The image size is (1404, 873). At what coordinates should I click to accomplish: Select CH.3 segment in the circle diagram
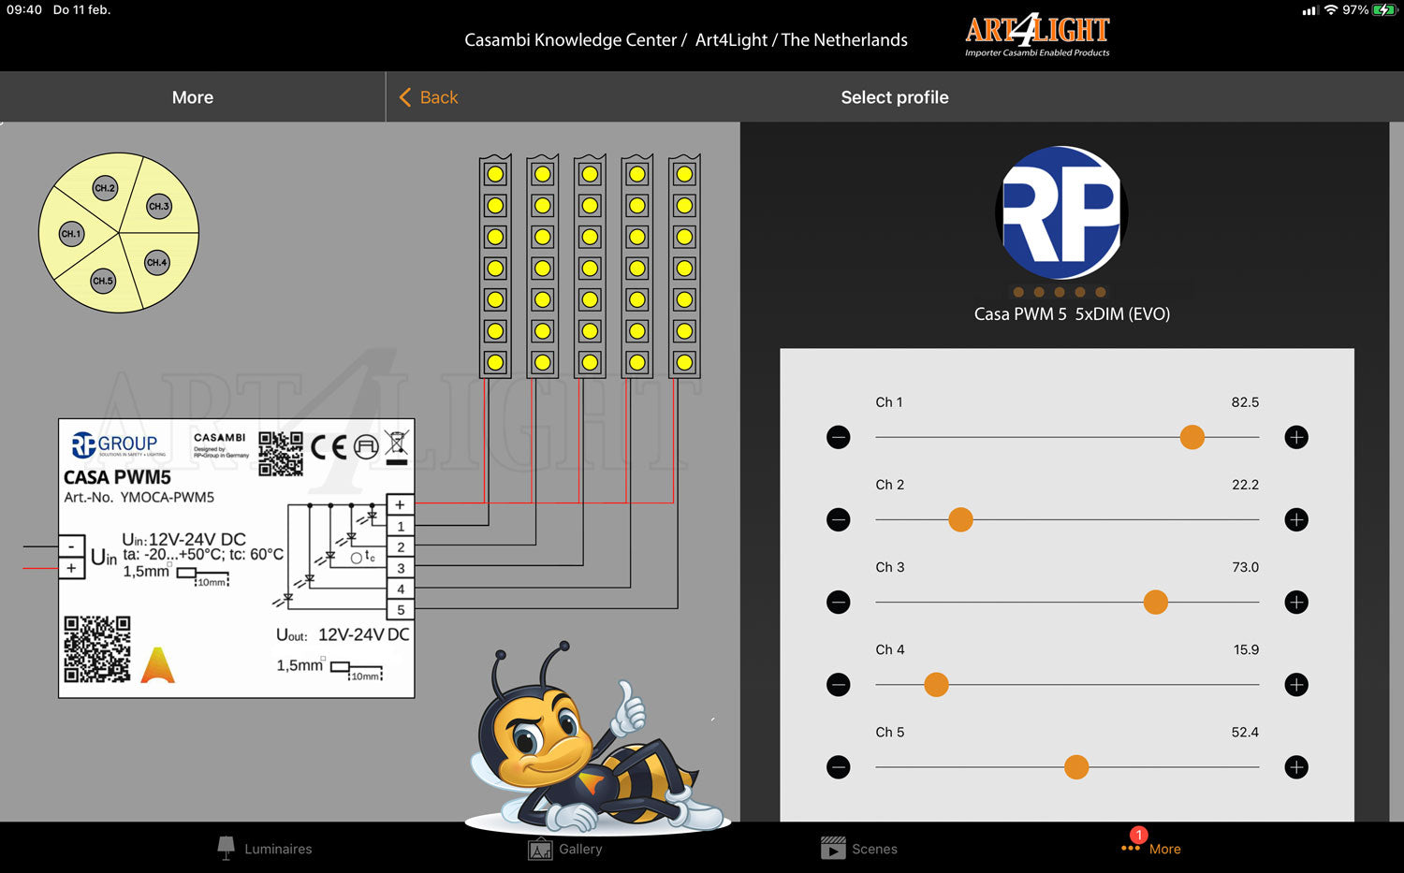[x=159, y=206]
